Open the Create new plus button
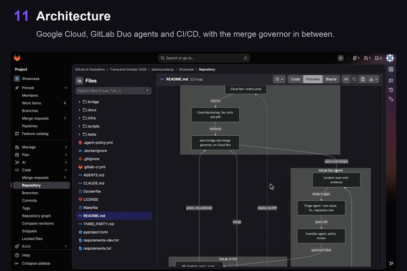Viewport: 407px width, 271px height. 340,58
